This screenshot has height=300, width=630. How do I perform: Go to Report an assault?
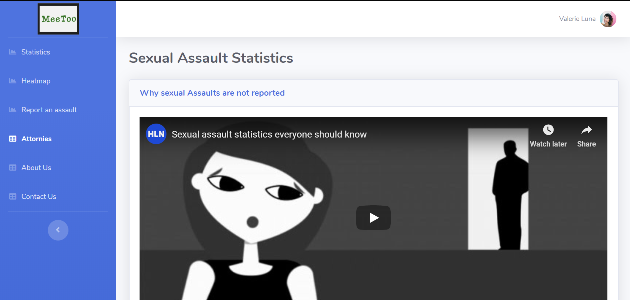[49, 110]
